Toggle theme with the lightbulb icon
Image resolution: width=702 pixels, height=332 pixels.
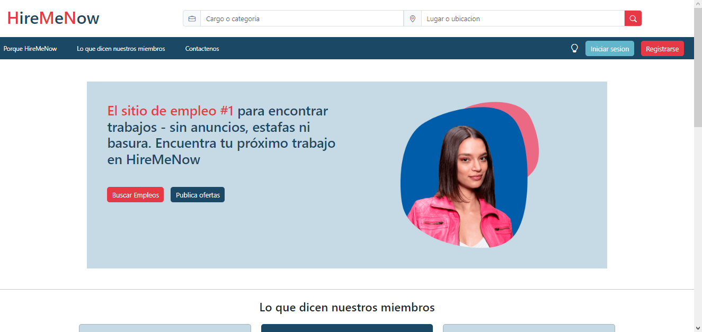(574, 48)
